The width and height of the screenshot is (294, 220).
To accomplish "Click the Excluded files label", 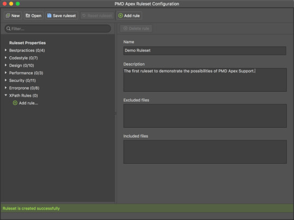I will (136, 100).
